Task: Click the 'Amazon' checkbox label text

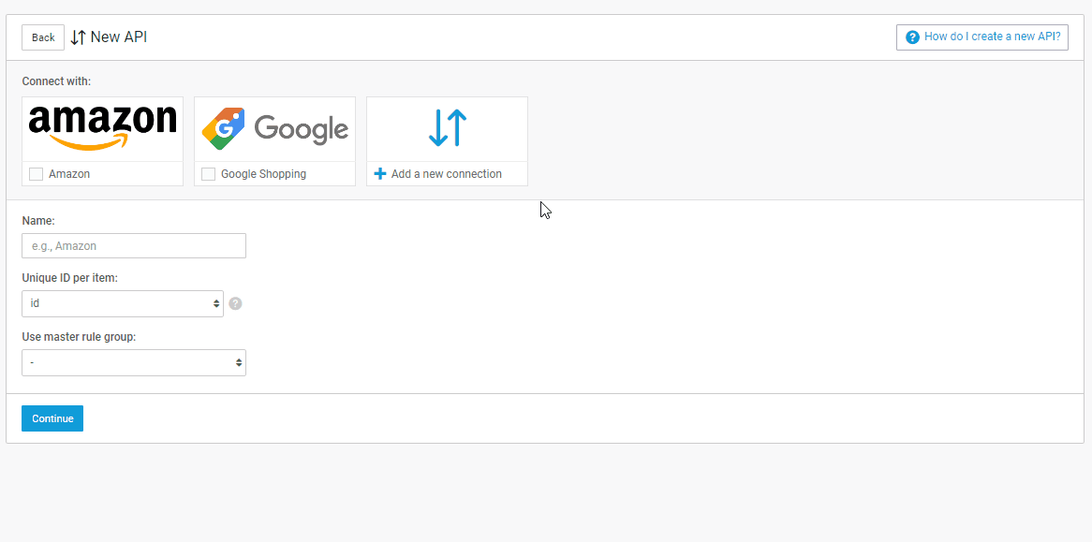Action: coord(69,174)
